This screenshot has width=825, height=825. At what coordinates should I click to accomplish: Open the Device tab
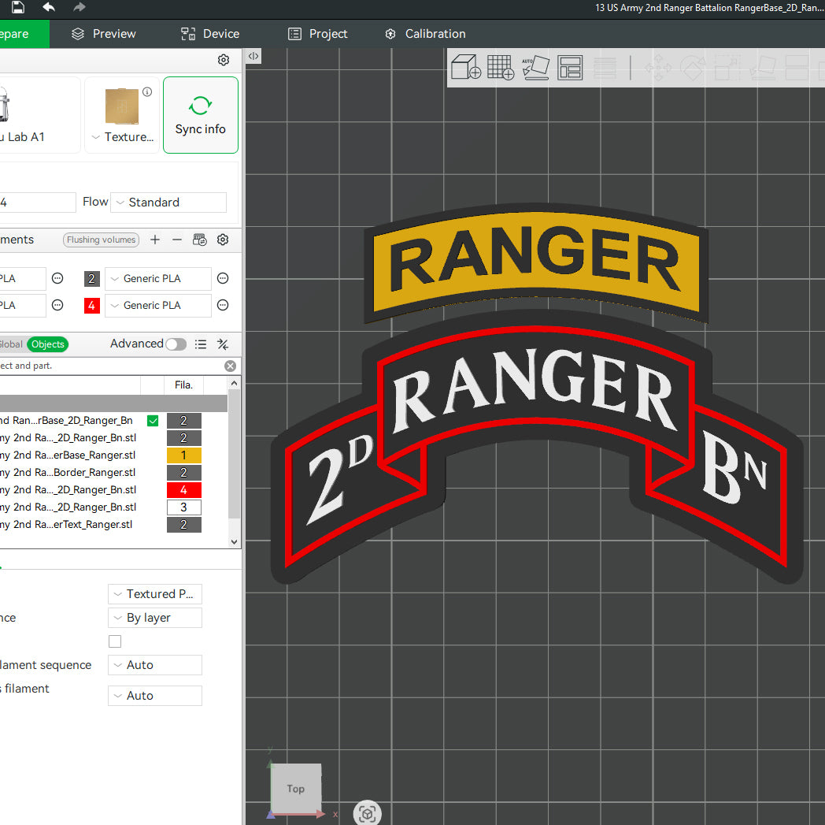[x=209, y=34]
